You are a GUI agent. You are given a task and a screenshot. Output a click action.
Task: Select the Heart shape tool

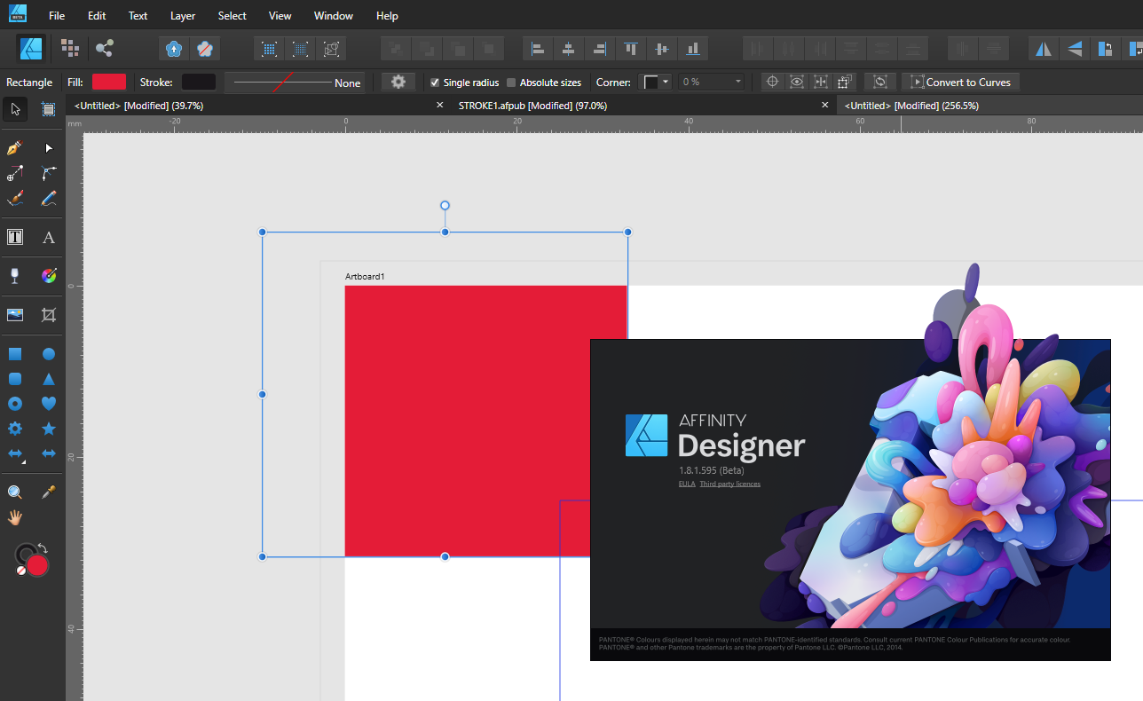coord(49,404)
